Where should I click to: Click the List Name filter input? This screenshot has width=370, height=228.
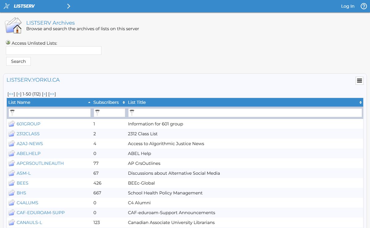point(49,113)
